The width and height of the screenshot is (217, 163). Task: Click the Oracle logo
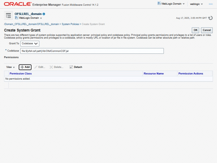point(18,4)
